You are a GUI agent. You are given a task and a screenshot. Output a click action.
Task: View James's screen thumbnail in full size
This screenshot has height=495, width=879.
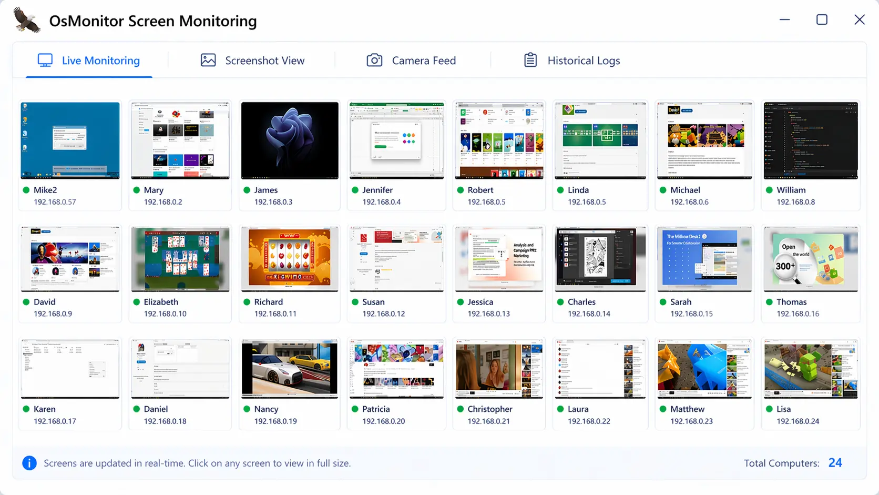click(x=290, y=140)
